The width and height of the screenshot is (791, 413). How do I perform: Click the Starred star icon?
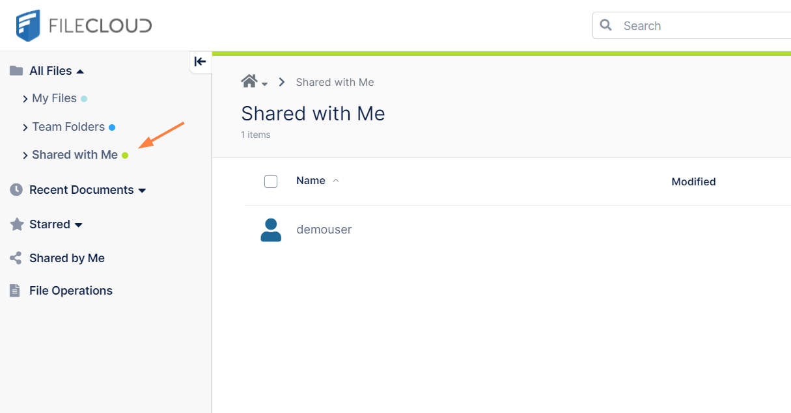coord(16,224)
